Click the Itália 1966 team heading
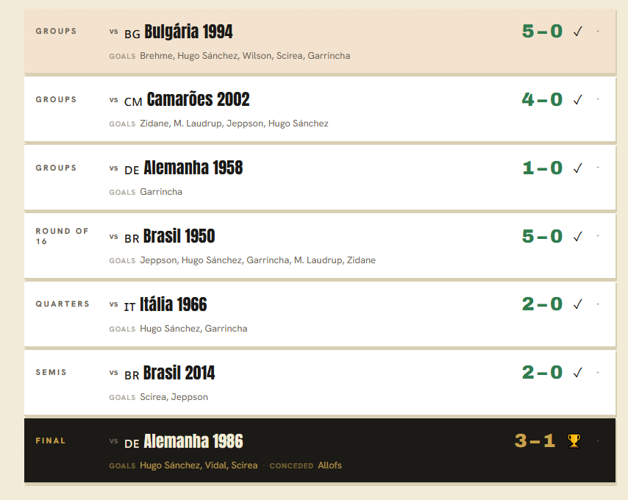The width and height of the screenshot is (628, 500). point(173,304)
